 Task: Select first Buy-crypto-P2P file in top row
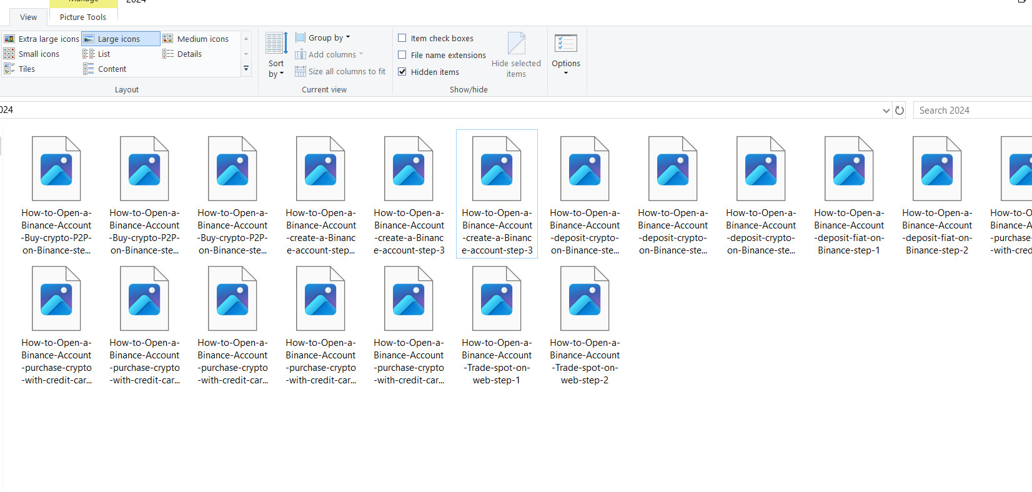point(56,195)
